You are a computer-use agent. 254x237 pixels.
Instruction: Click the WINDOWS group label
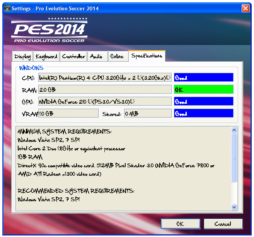[x=31, y=68]
